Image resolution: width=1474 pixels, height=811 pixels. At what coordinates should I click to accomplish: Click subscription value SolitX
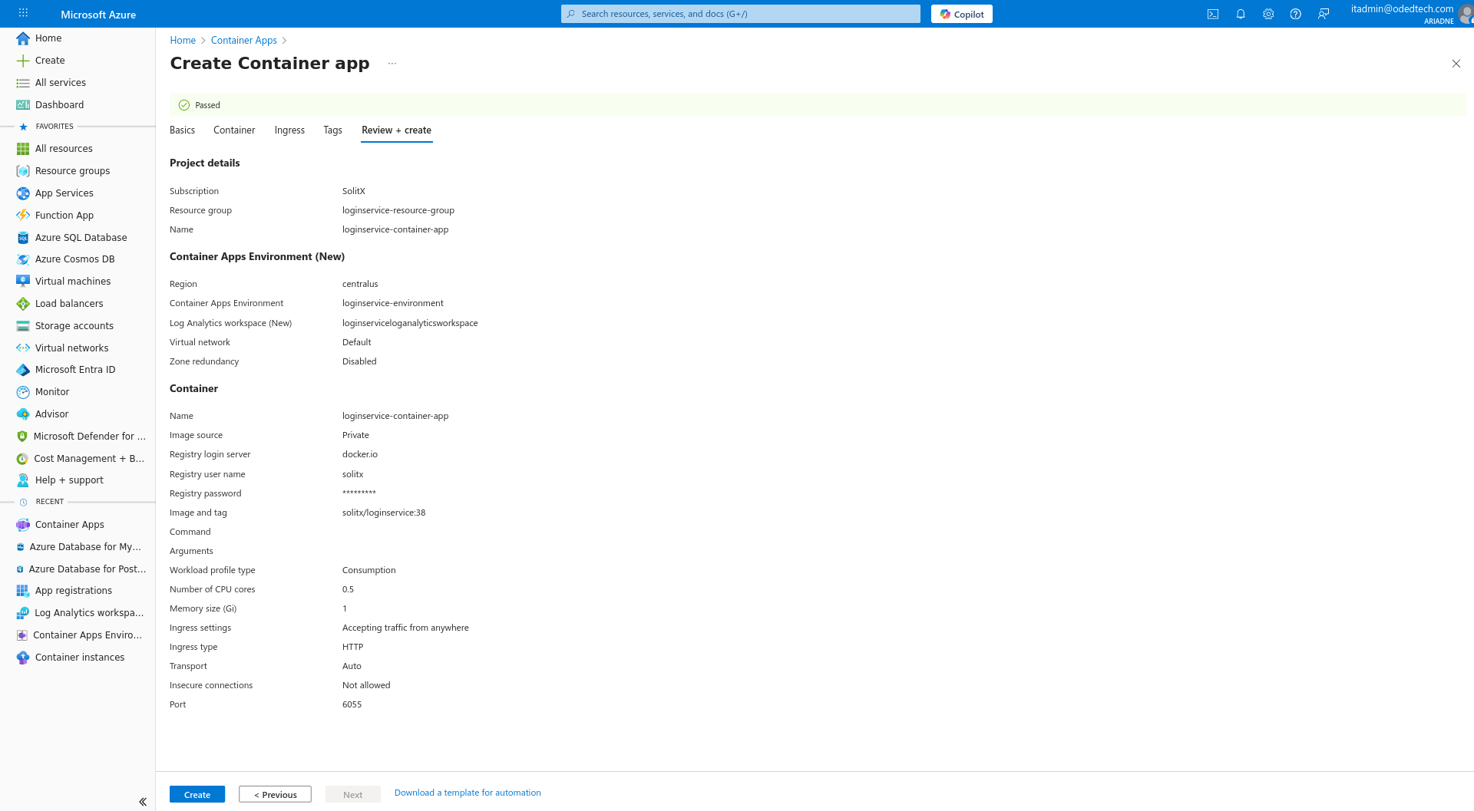pyautogui.click(x=354, y=191)
